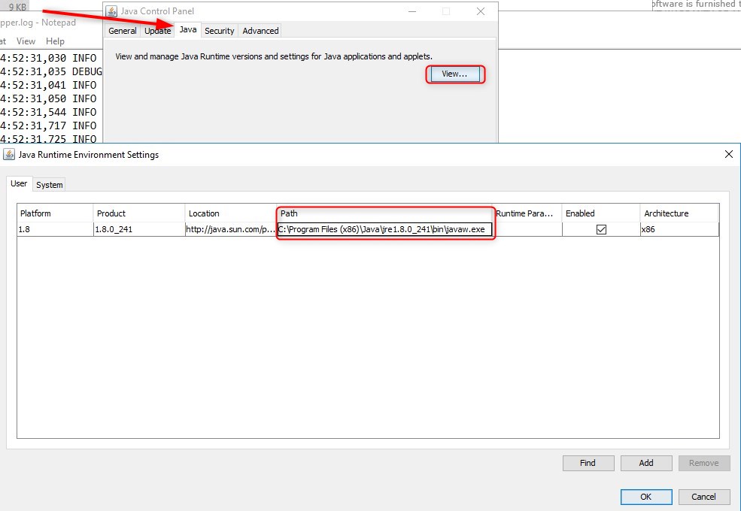
Task: Dismiss the dialog with Cancel
Action: pyautogui.click(x=703, y=497)
